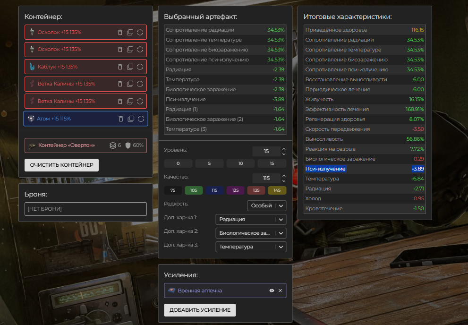
Task: Select the gray 75 quality preset
Action: coord(173,190)
